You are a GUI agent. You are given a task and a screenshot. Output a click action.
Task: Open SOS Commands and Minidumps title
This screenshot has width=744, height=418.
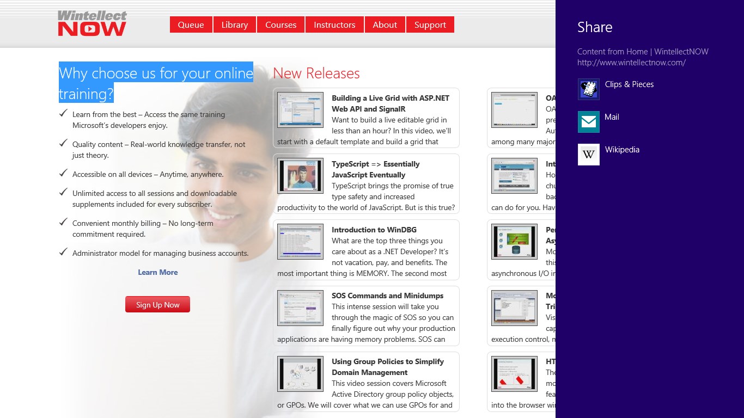coord(388,296)
